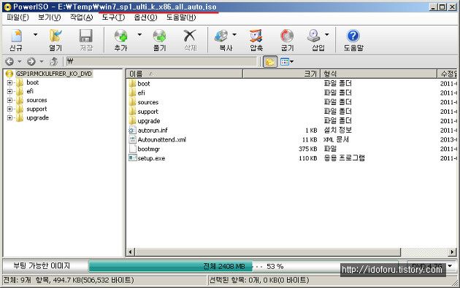
Task: Click the 설치 정보 type cell
Action: coord(337,130)
